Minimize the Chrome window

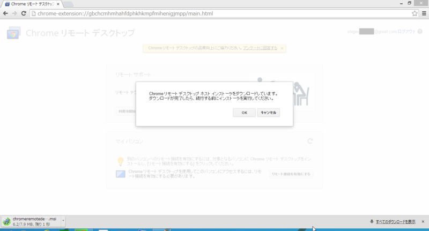pyautogui.click(x=401, y=3)
